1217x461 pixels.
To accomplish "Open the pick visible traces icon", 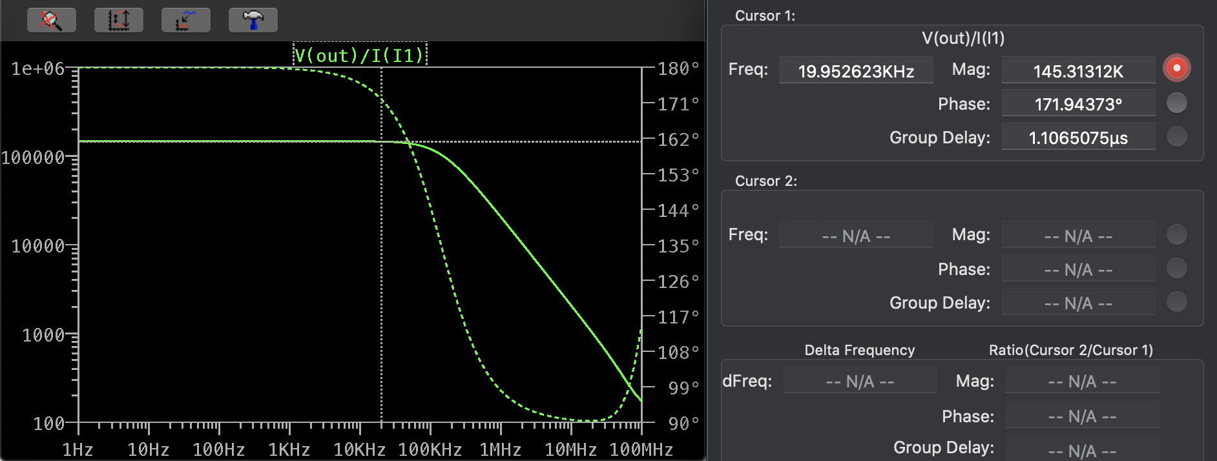I will [186, 20].
